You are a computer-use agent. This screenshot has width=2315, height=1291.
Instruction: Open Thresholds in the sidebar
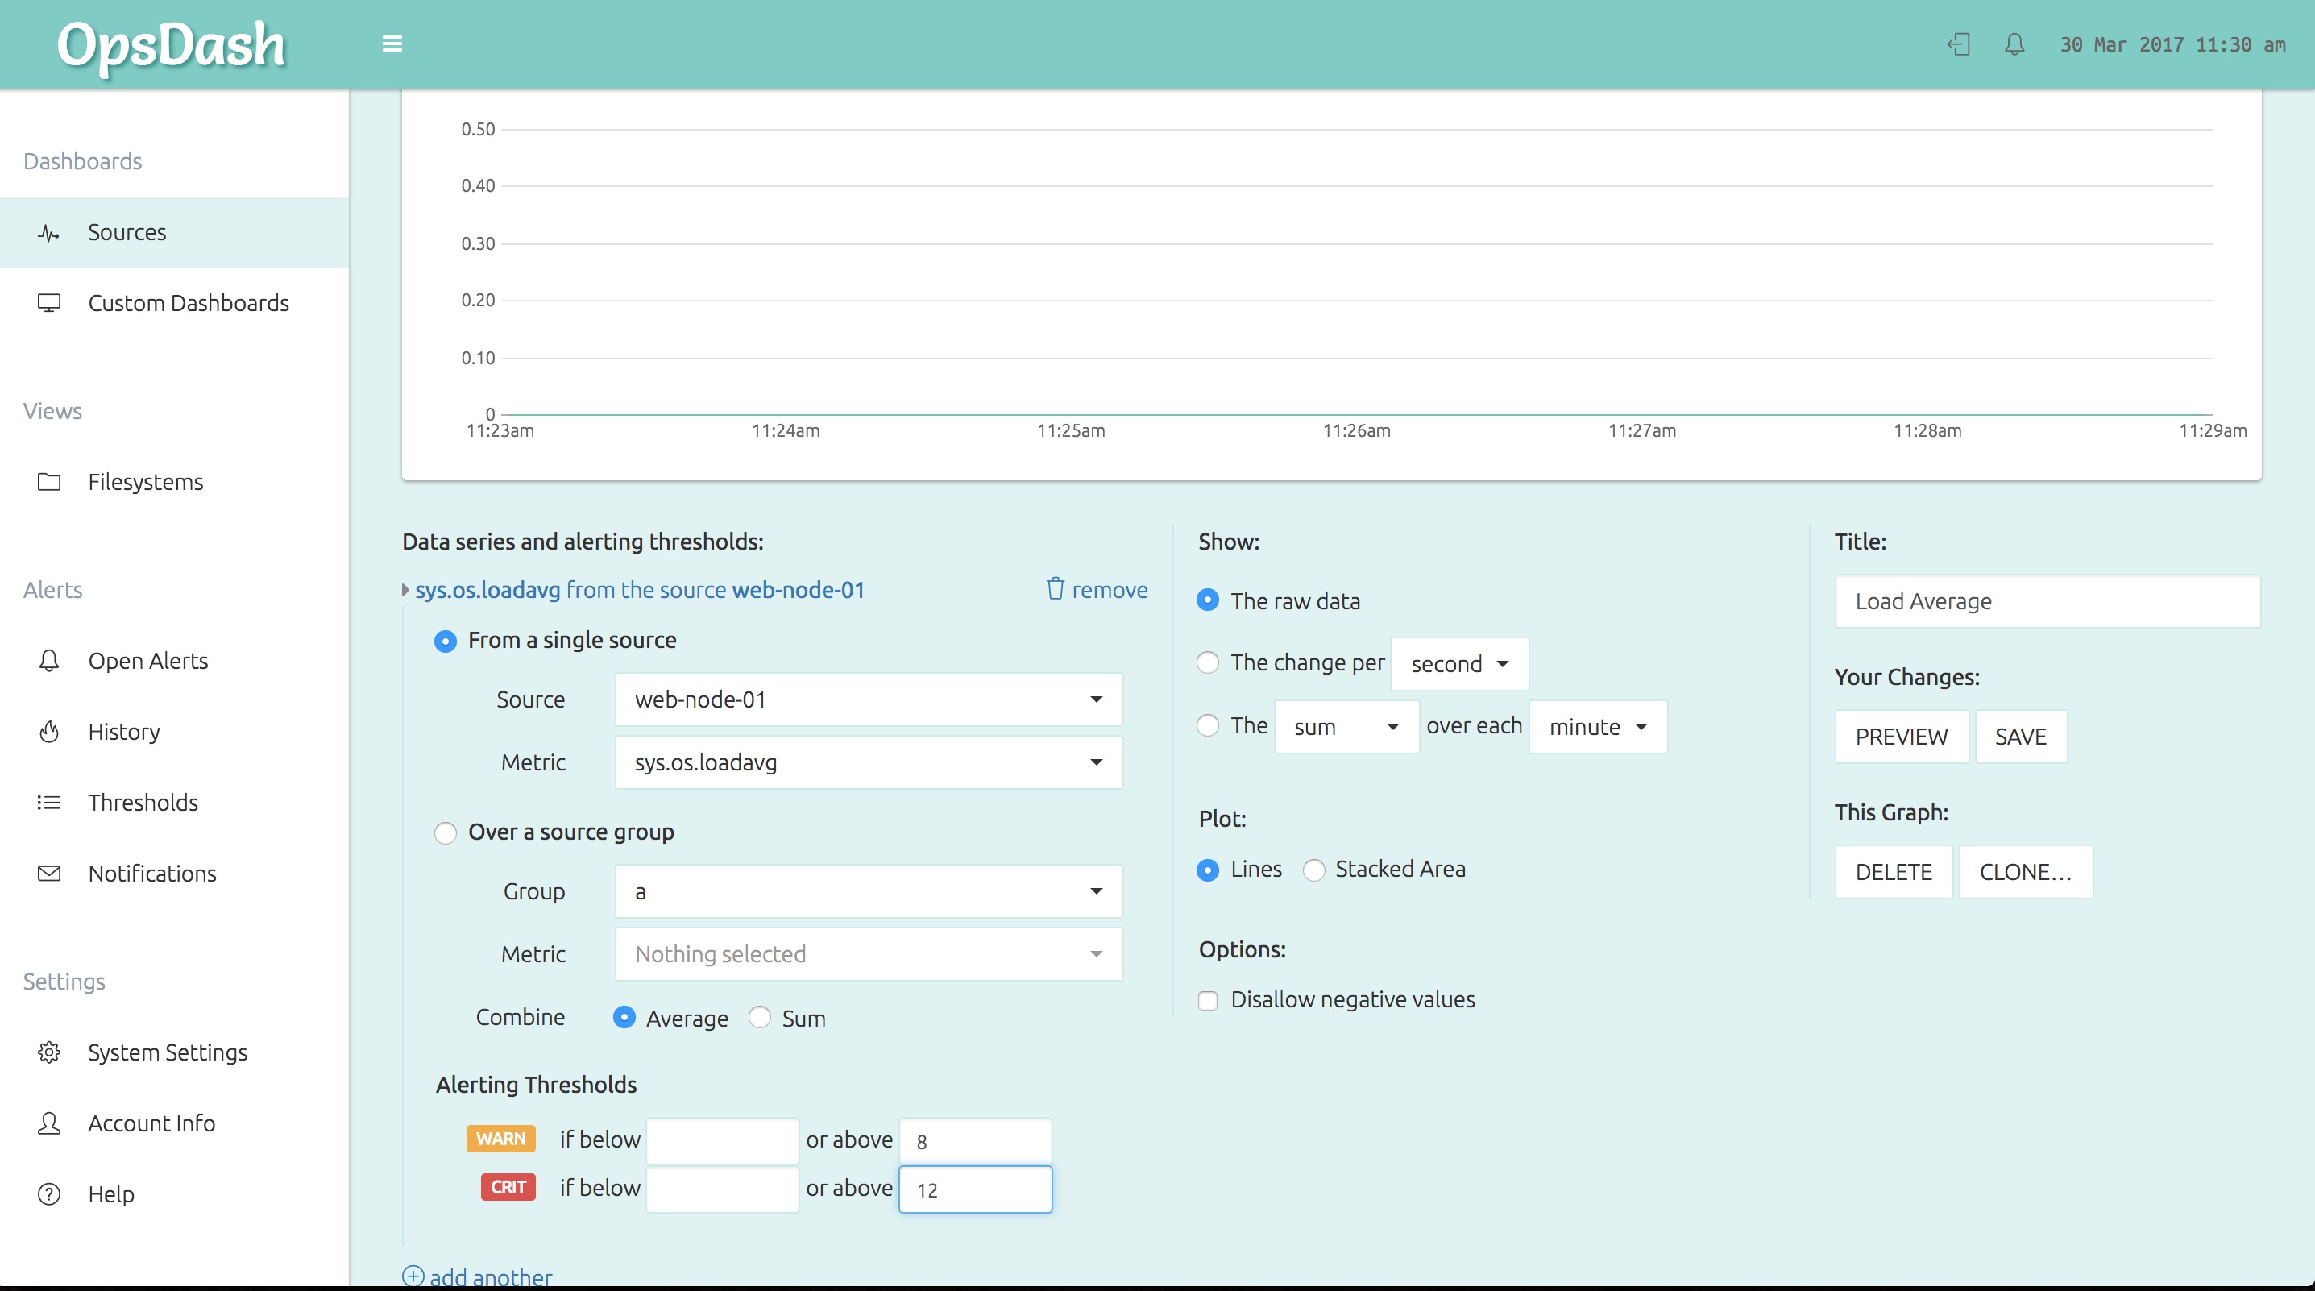(143, 802)
